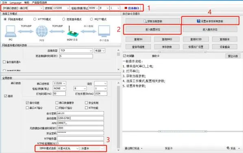Open the Language menu

15,2
